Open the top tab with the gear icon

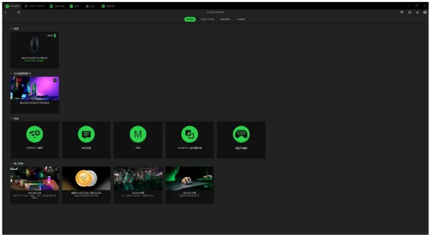pyautogui.click(x=90, y=6)
